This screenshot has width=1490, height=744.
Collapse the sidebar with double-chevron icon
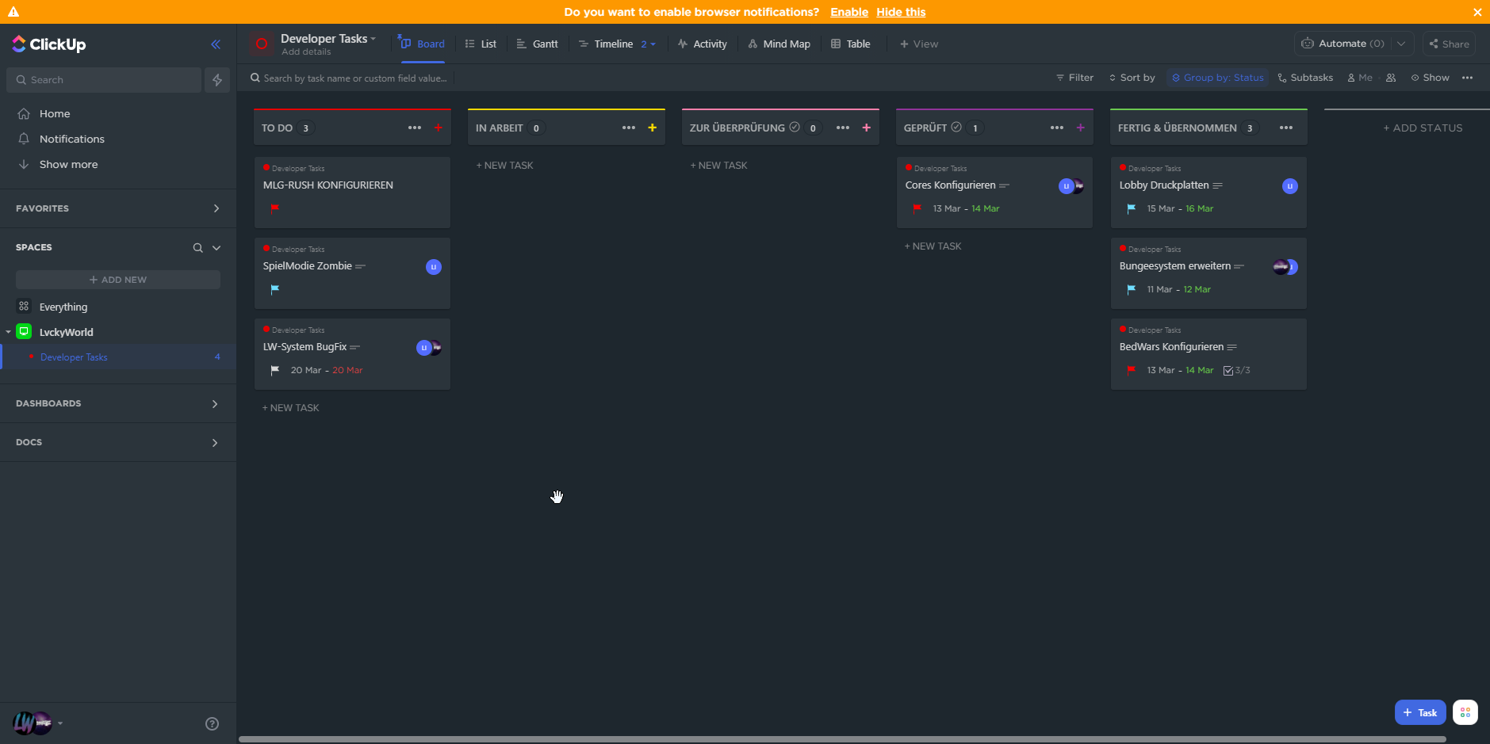[x=216, y=44]
